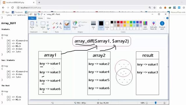
Task: Expand the Select dropdown arrow
Action: coord(43,29)
